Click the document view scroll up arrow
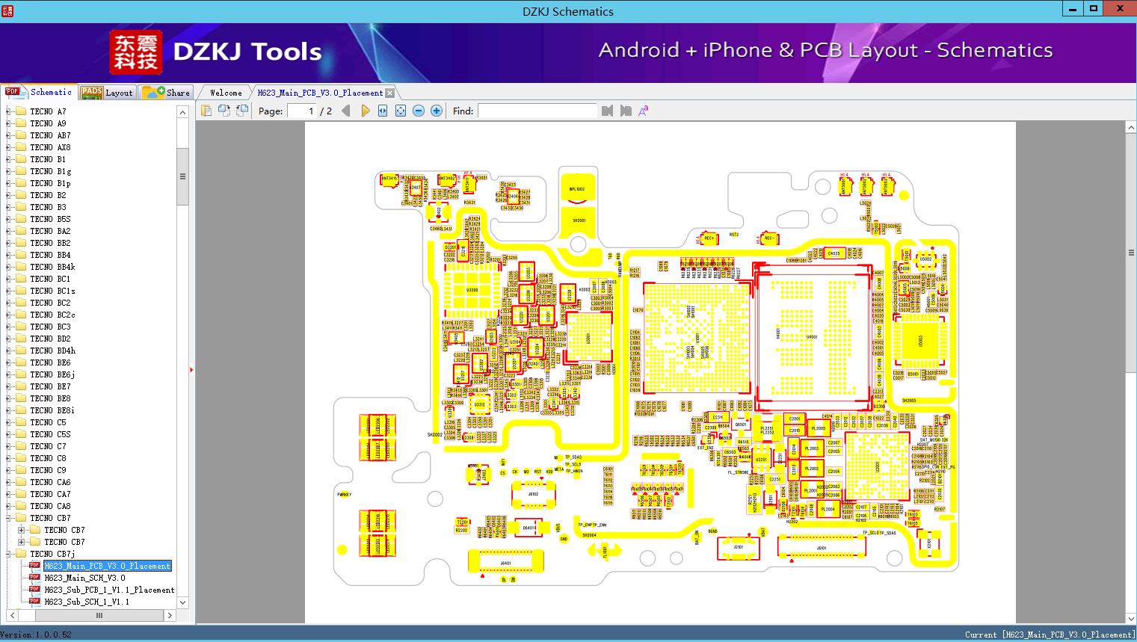Image resolution: width=1137 pixels, height=642 pixels. point(1131,128)
